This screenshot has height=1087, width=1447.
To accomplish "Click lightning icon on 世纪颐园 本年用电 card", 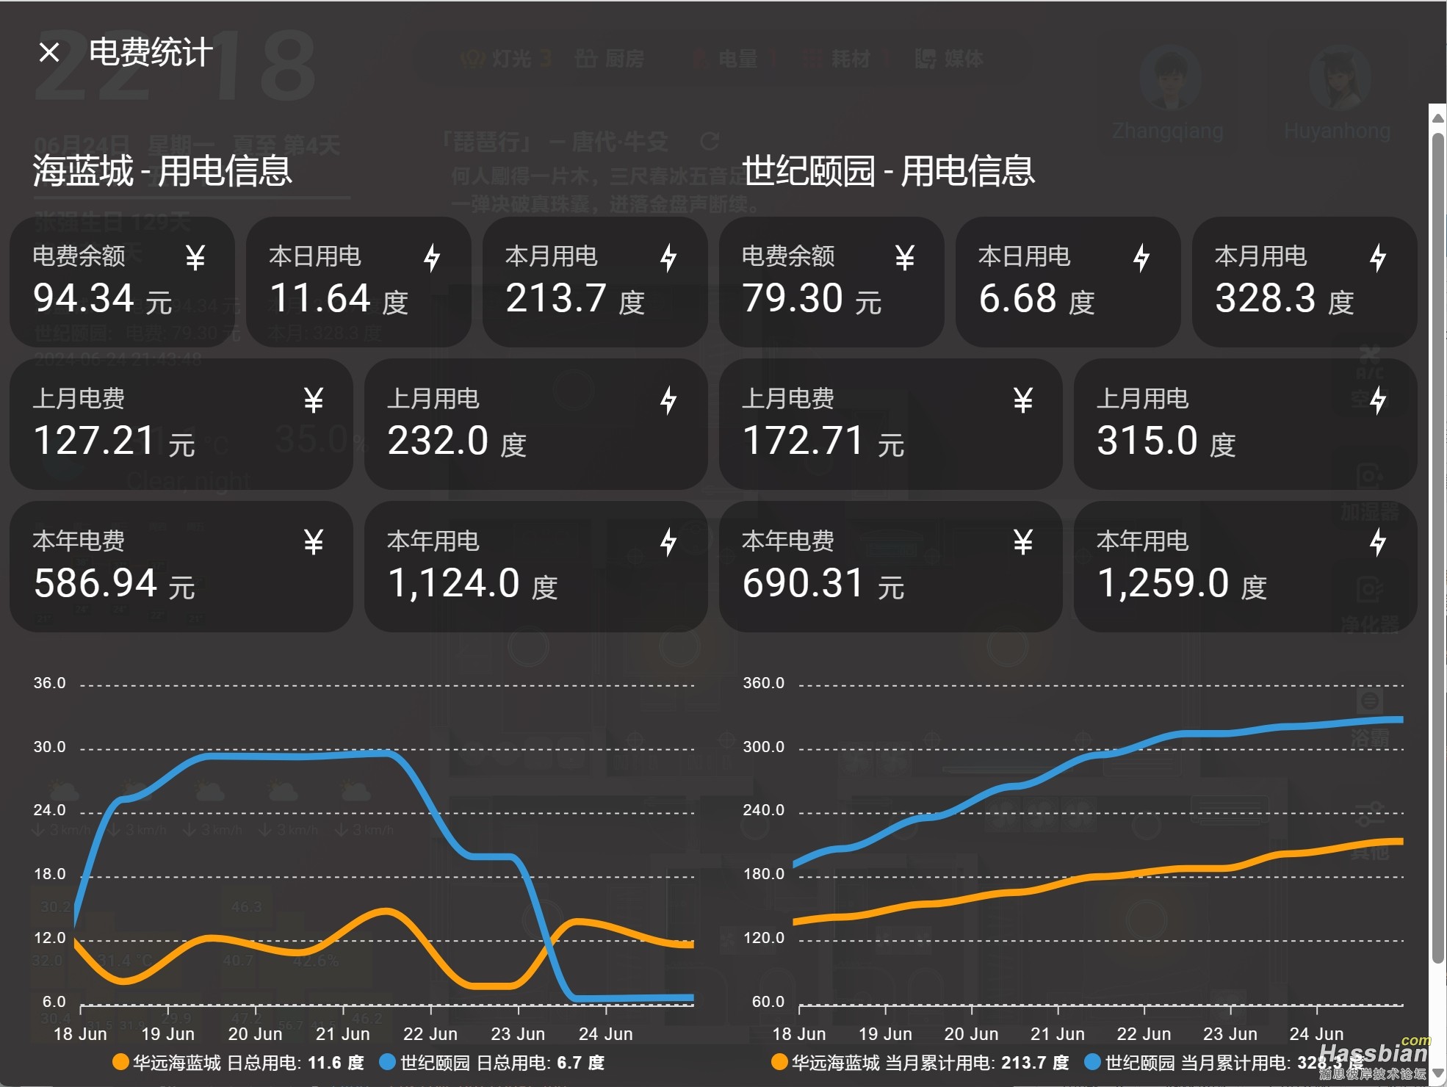I will click(1378, 543).
